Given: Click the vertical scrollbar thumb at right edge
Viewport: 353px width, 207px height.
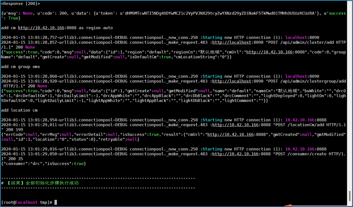Looking at the screenshot, I should point(349,196).
